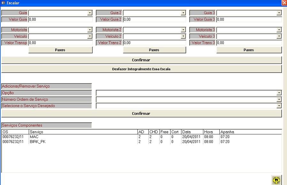
Task: Click the yellow slippery-road sign icon button
Action: point(276,180)
